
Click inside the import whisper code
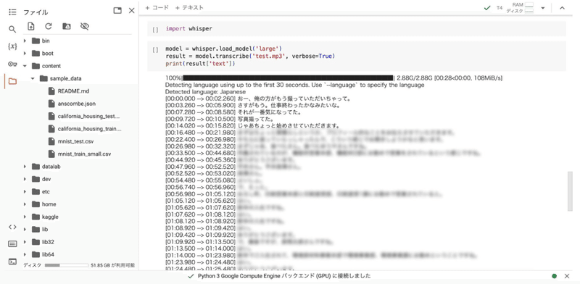point(188,28)
